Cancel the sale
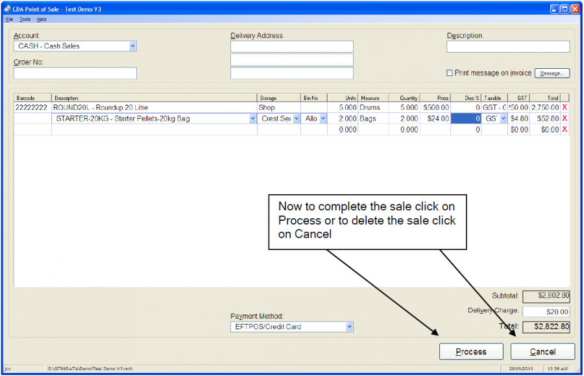The height and width of the screenshot is (376, 584). [x=542, y=351]
